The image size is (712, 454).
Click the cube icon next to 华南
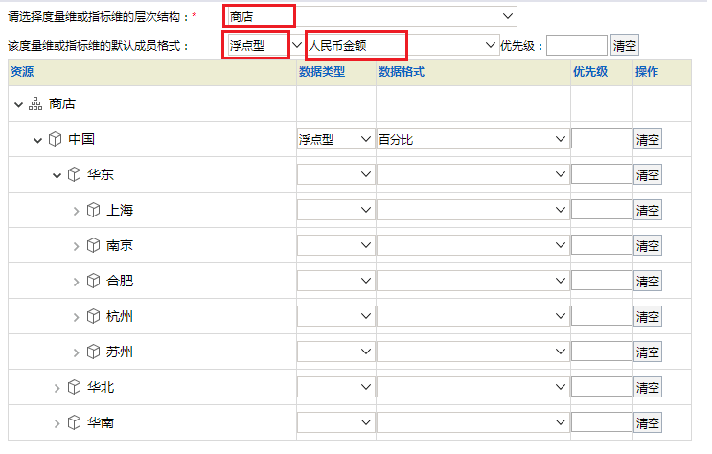[74, 422]
